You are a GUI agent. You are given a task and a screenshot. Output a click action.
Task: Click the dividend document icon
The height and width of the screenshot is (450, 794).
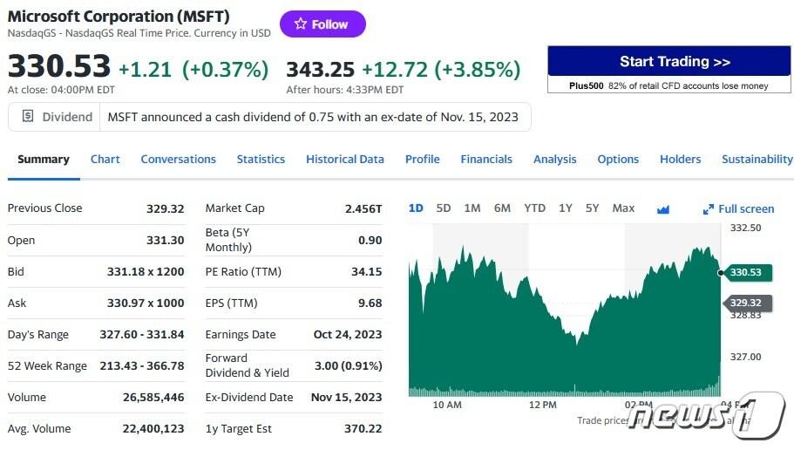click(28, 116)
